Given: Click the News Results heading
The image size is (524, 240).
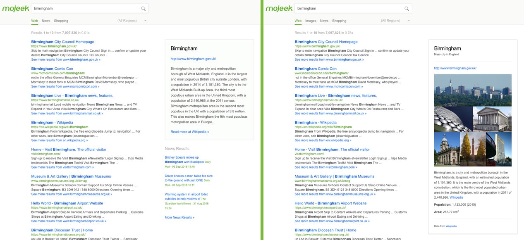Looking at the screenshot, I should (177, 149).
